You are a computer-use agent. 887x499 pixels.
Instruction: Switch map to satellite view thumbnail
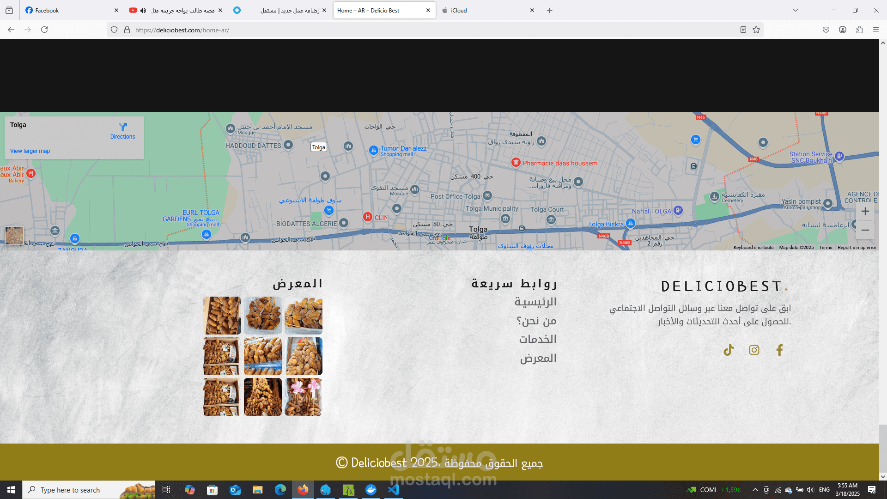[14, 236]
